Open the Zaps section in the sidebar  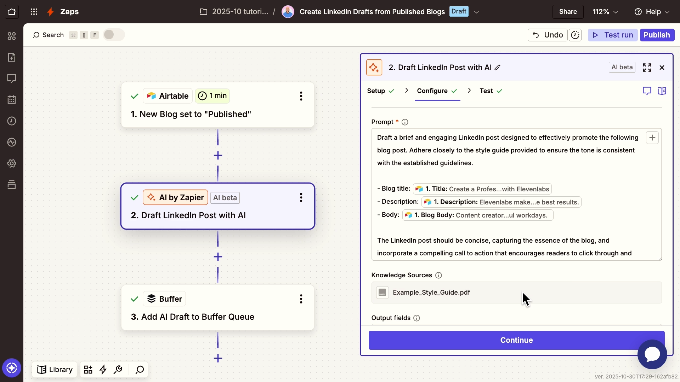pyautogui.click(x=12, y=57)
